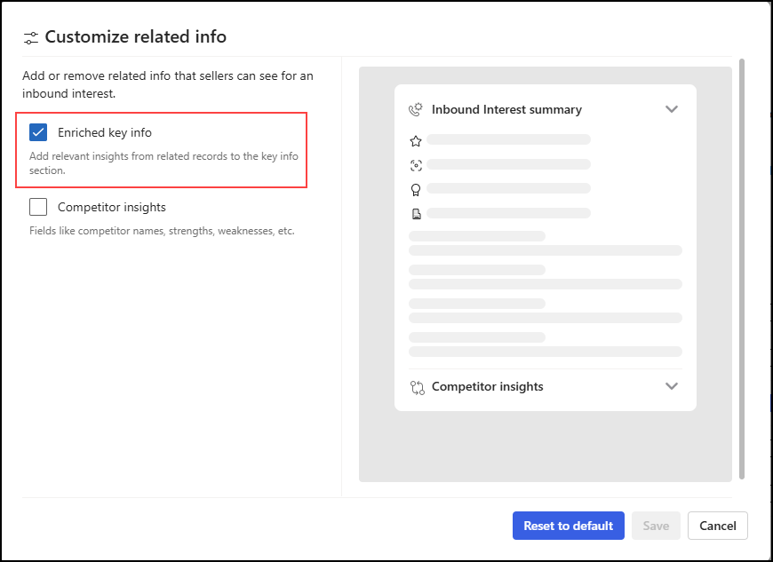Click the Inbound Interest summary phone-gear icon
Image resolution: width=773 pixels, height=562 pixels.
[416, 109]
